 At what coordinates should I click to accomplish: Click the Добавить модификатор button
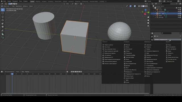167,40
